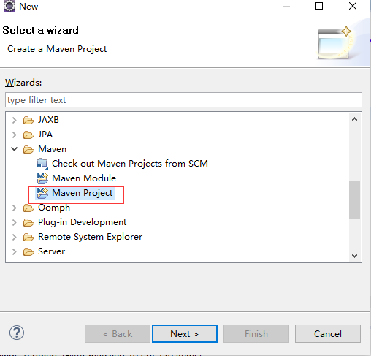Click the Eclipse icon in title bar
The width and height of the screenshot is (371, 356).
(x=9, y=6)
